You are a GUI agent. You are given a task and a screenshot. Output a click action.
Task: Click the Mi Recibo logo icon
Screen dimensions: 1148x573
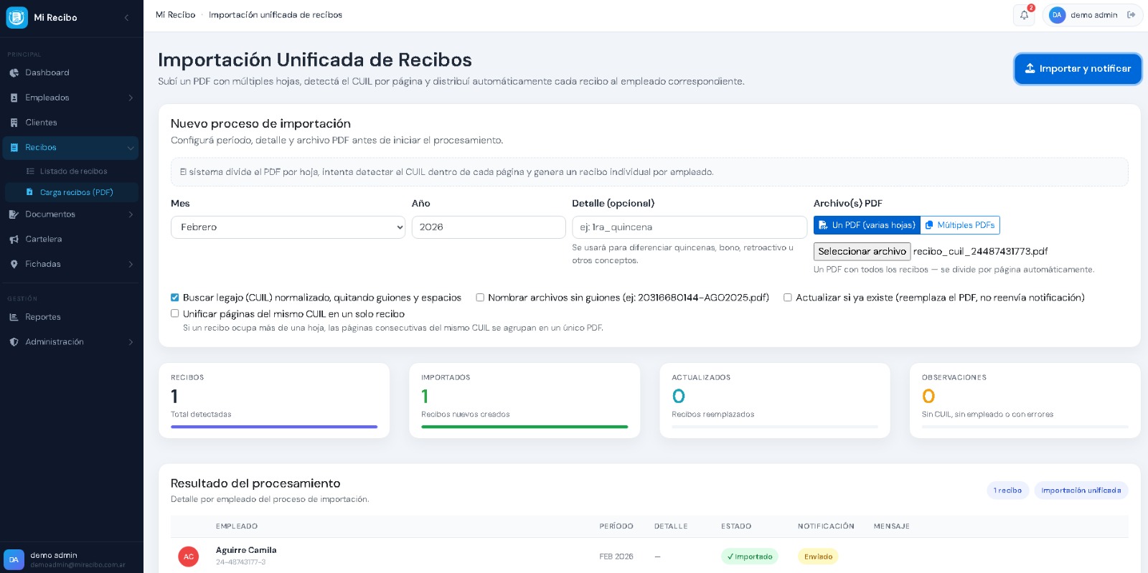(17, 17)
